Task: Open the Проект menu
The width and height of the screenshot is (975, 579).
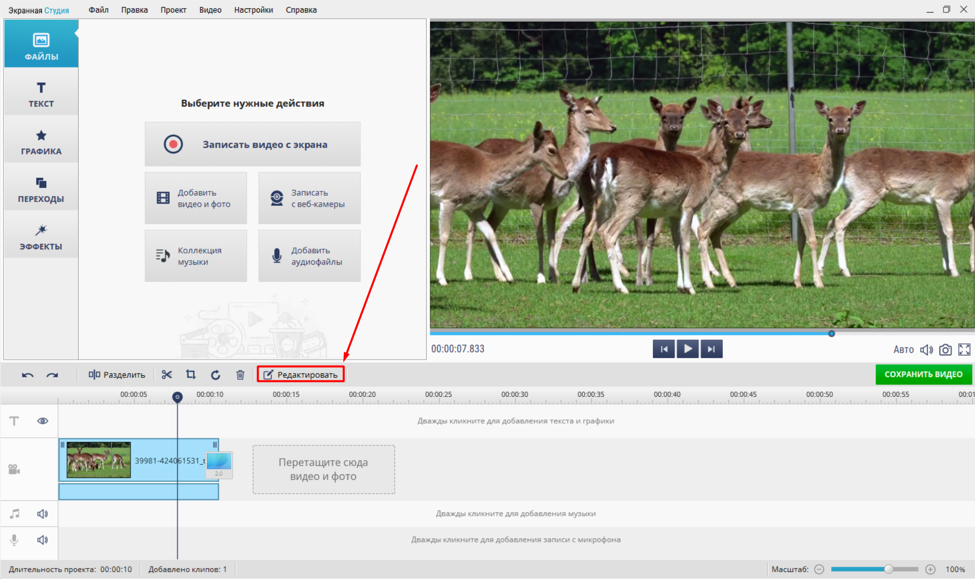Action: click(x=173, y=10)
